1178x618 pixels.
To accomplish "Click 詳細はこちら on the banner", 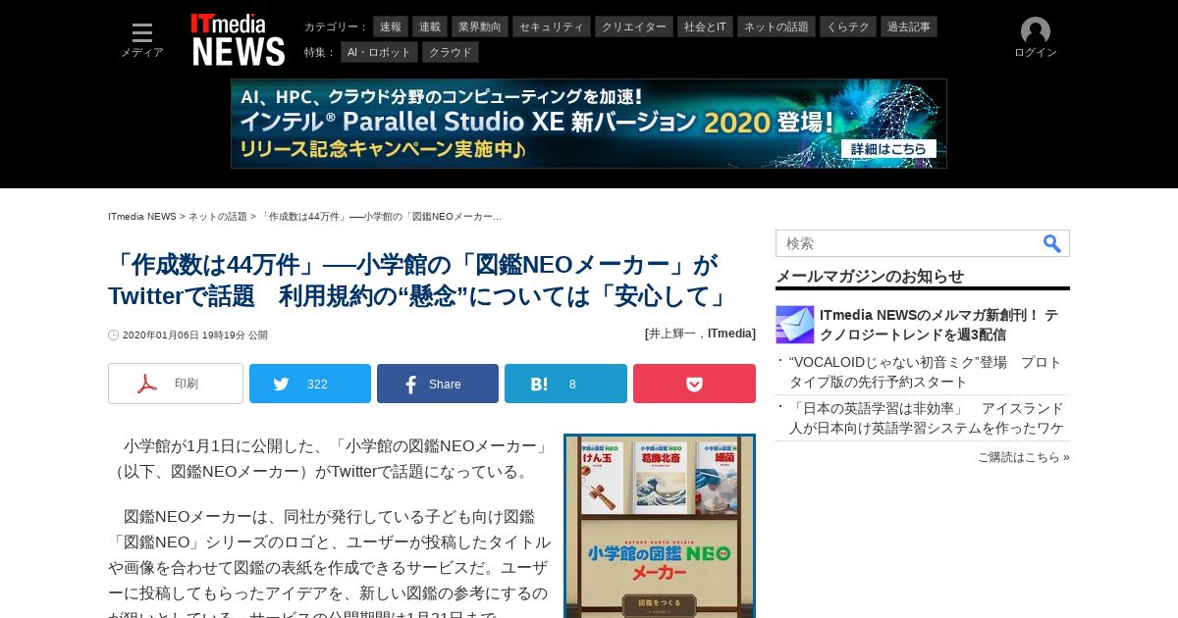I will pyautogui.click(x=887, y=148).
